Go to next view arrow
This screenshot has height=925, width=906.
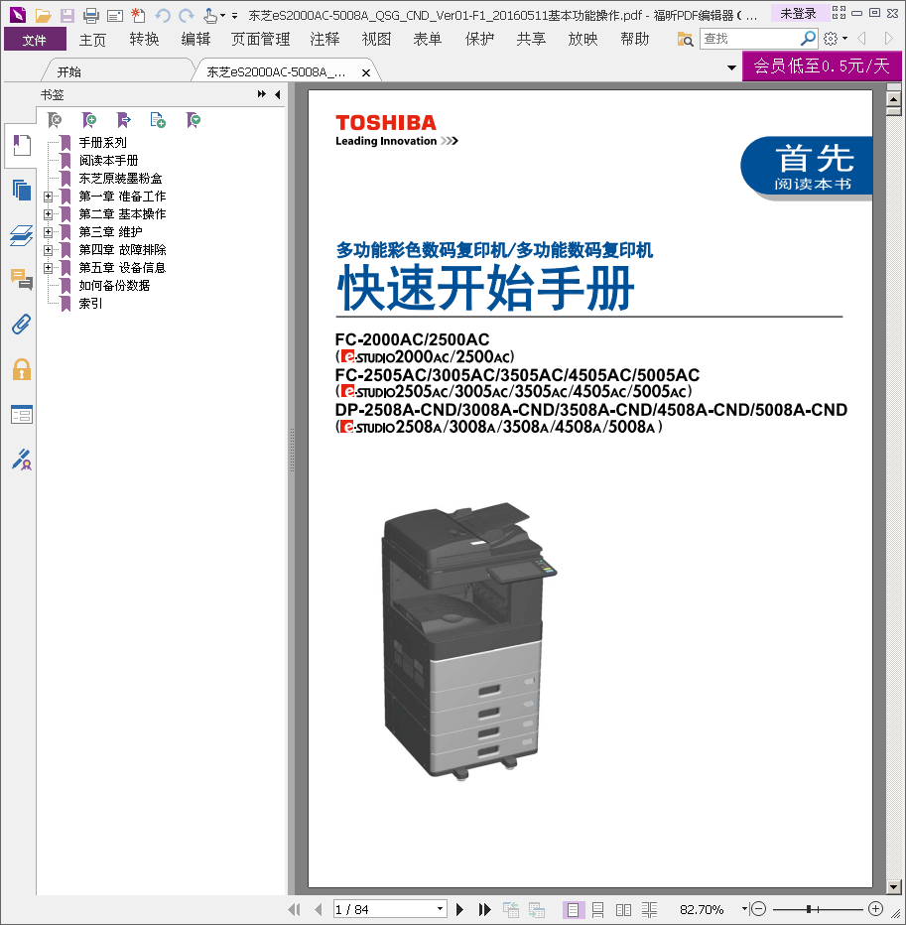click(x=888, y=39)
